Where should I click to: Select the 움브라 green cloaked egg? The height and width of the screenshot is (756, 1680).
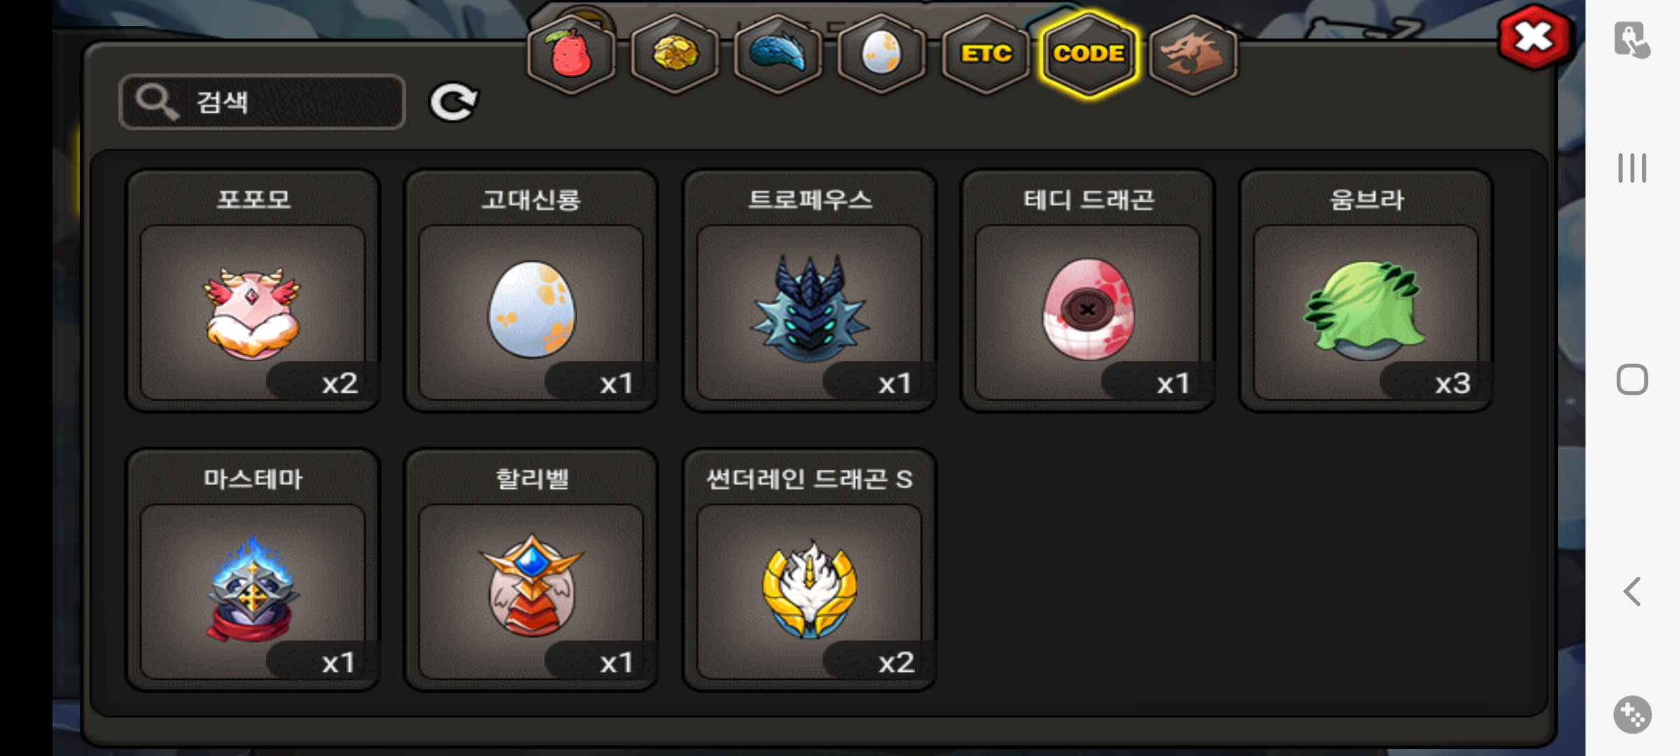click(x=1366, y=290)
